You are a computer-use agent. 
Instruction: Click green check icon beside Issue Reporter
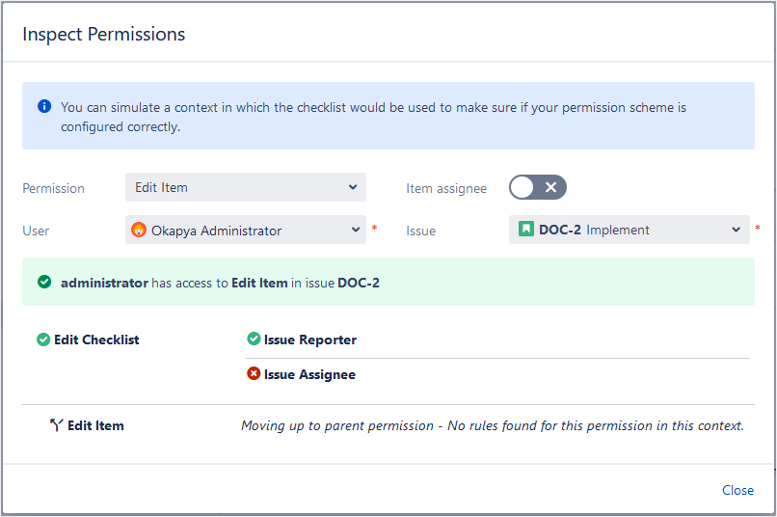tap(254, 340)
